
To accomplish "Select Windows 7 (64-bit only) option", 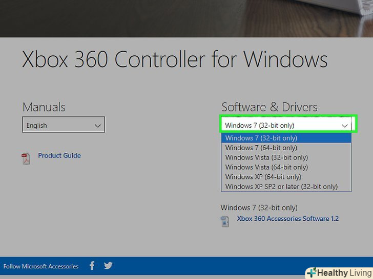I will click(x=286, y=148).
